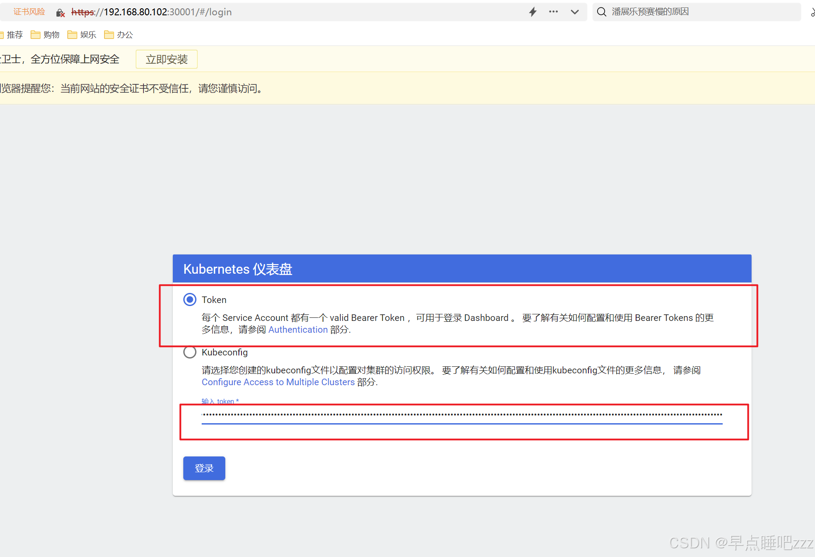
Task: Click the 登录 login button
Action: (204, 468)
